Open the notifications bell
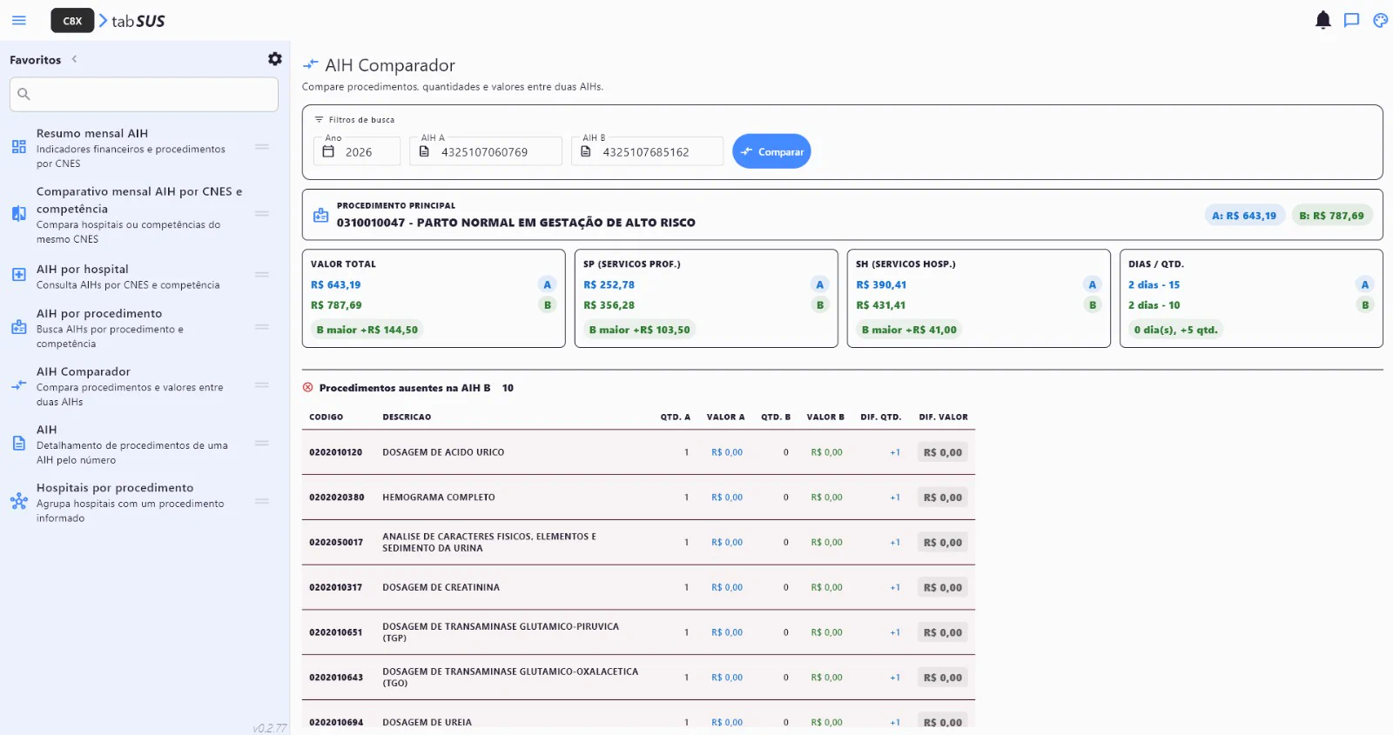 pos(1322,20)
